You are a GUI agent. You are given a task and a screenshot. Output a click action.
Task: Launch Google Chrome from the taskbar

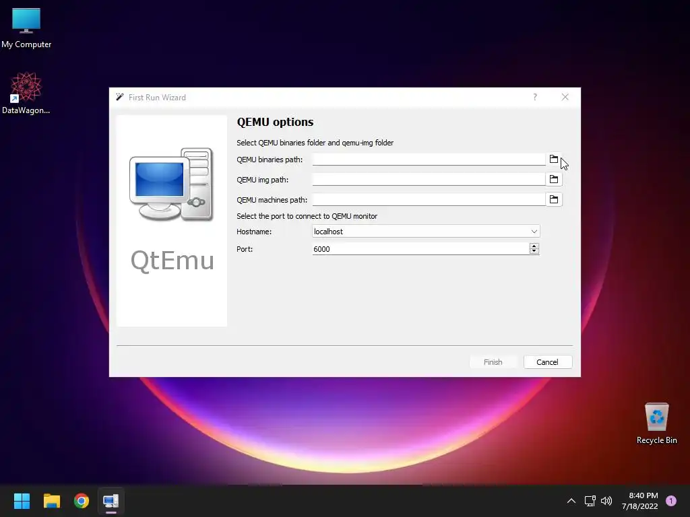[x=82, y=501]
